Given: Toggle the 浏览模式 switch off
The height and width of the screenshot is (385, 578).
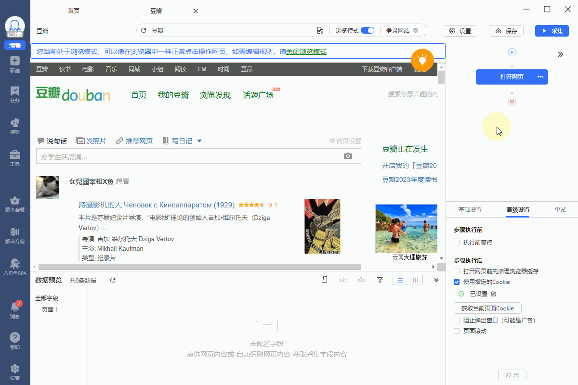Looking at the screenshot, I should click(368, 30).
